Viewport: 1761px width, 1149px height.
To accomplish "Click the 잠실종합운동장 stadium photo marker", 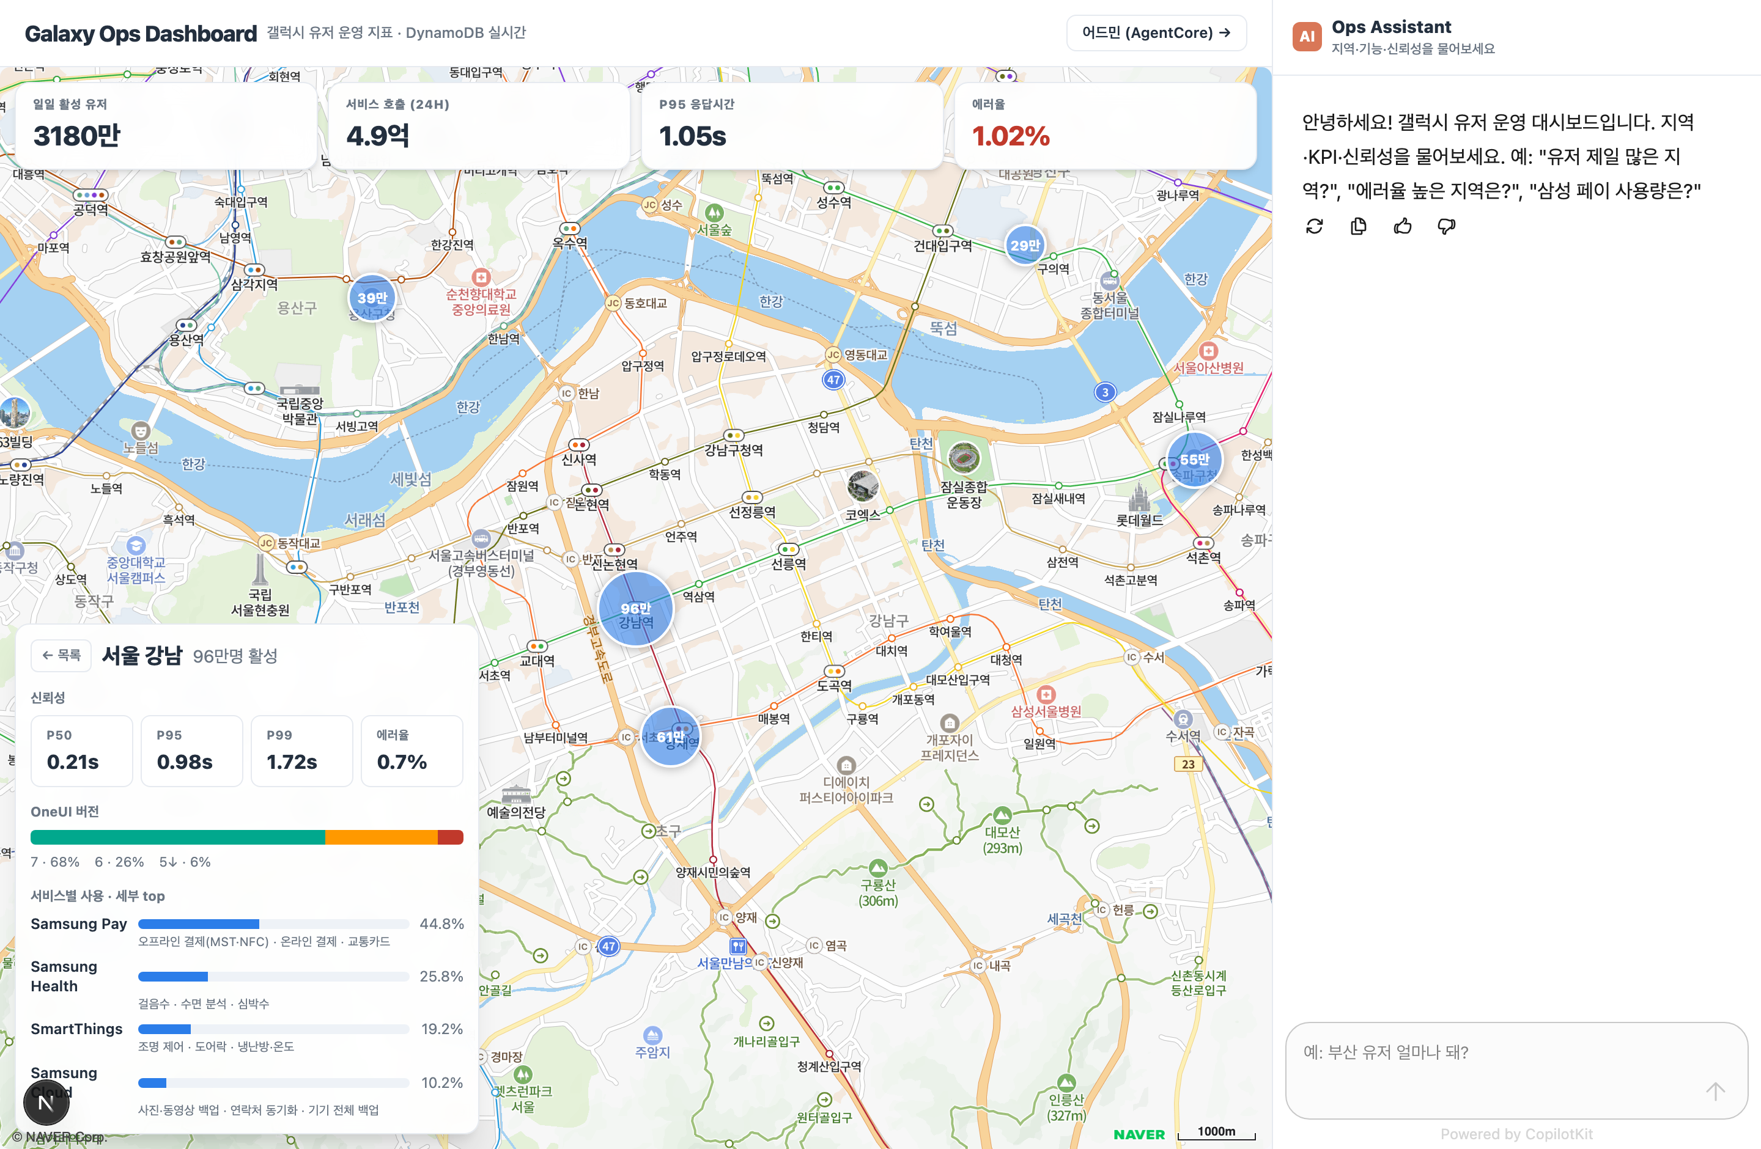I will (964, 458).
